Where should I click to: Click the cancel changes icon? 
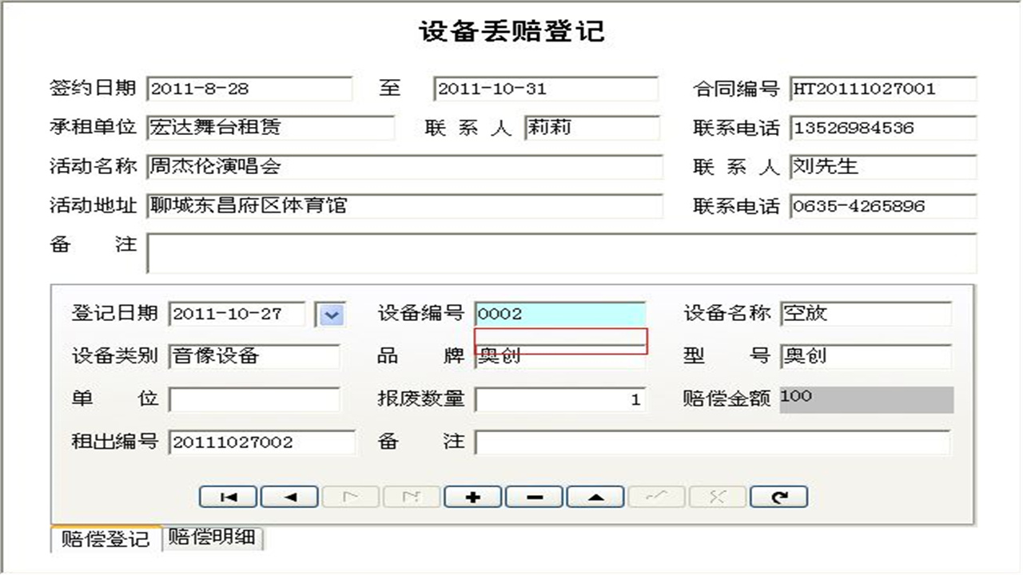coord(717,496)
